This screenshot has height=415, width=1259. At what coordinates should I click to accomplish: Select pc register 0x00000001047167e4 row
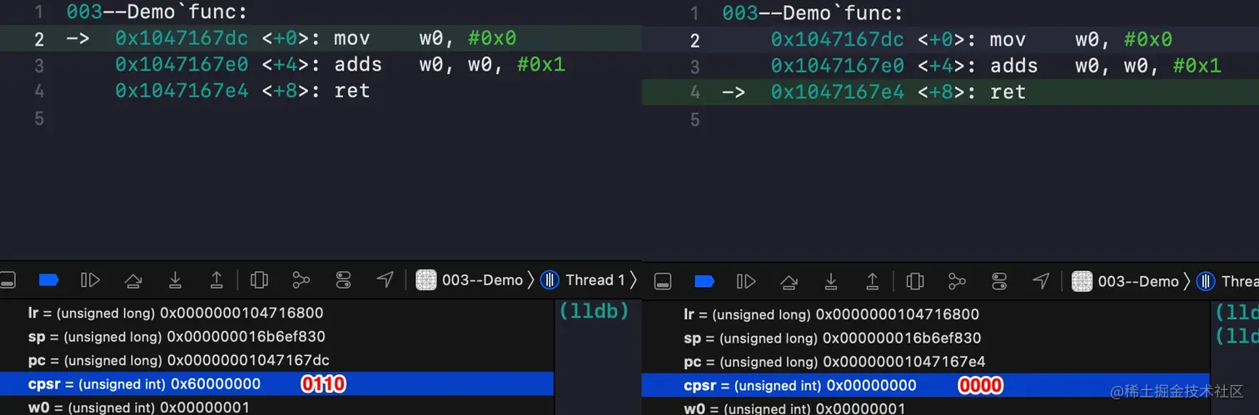point(926,362)
